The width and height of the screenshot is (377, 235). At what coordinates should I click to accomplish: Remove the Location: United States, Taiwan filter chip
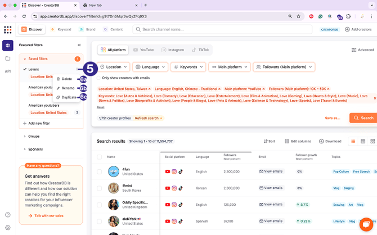[149, 89]
